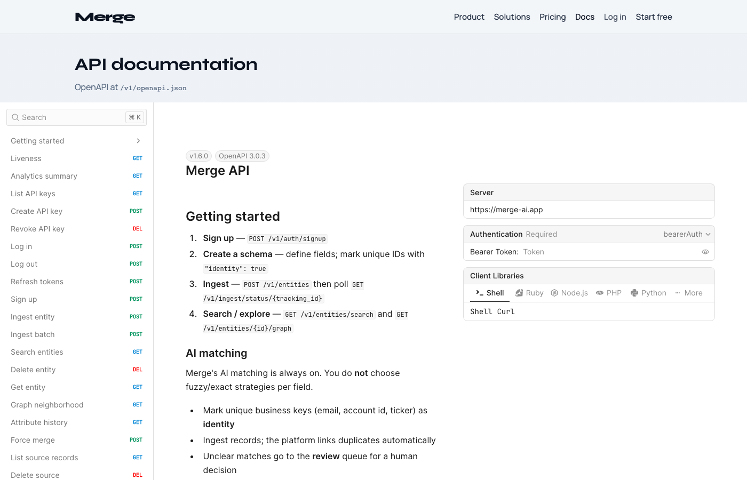Screen dimensions: 747x480
Task: Select the Python client library tab
Action: coord(648,293)
